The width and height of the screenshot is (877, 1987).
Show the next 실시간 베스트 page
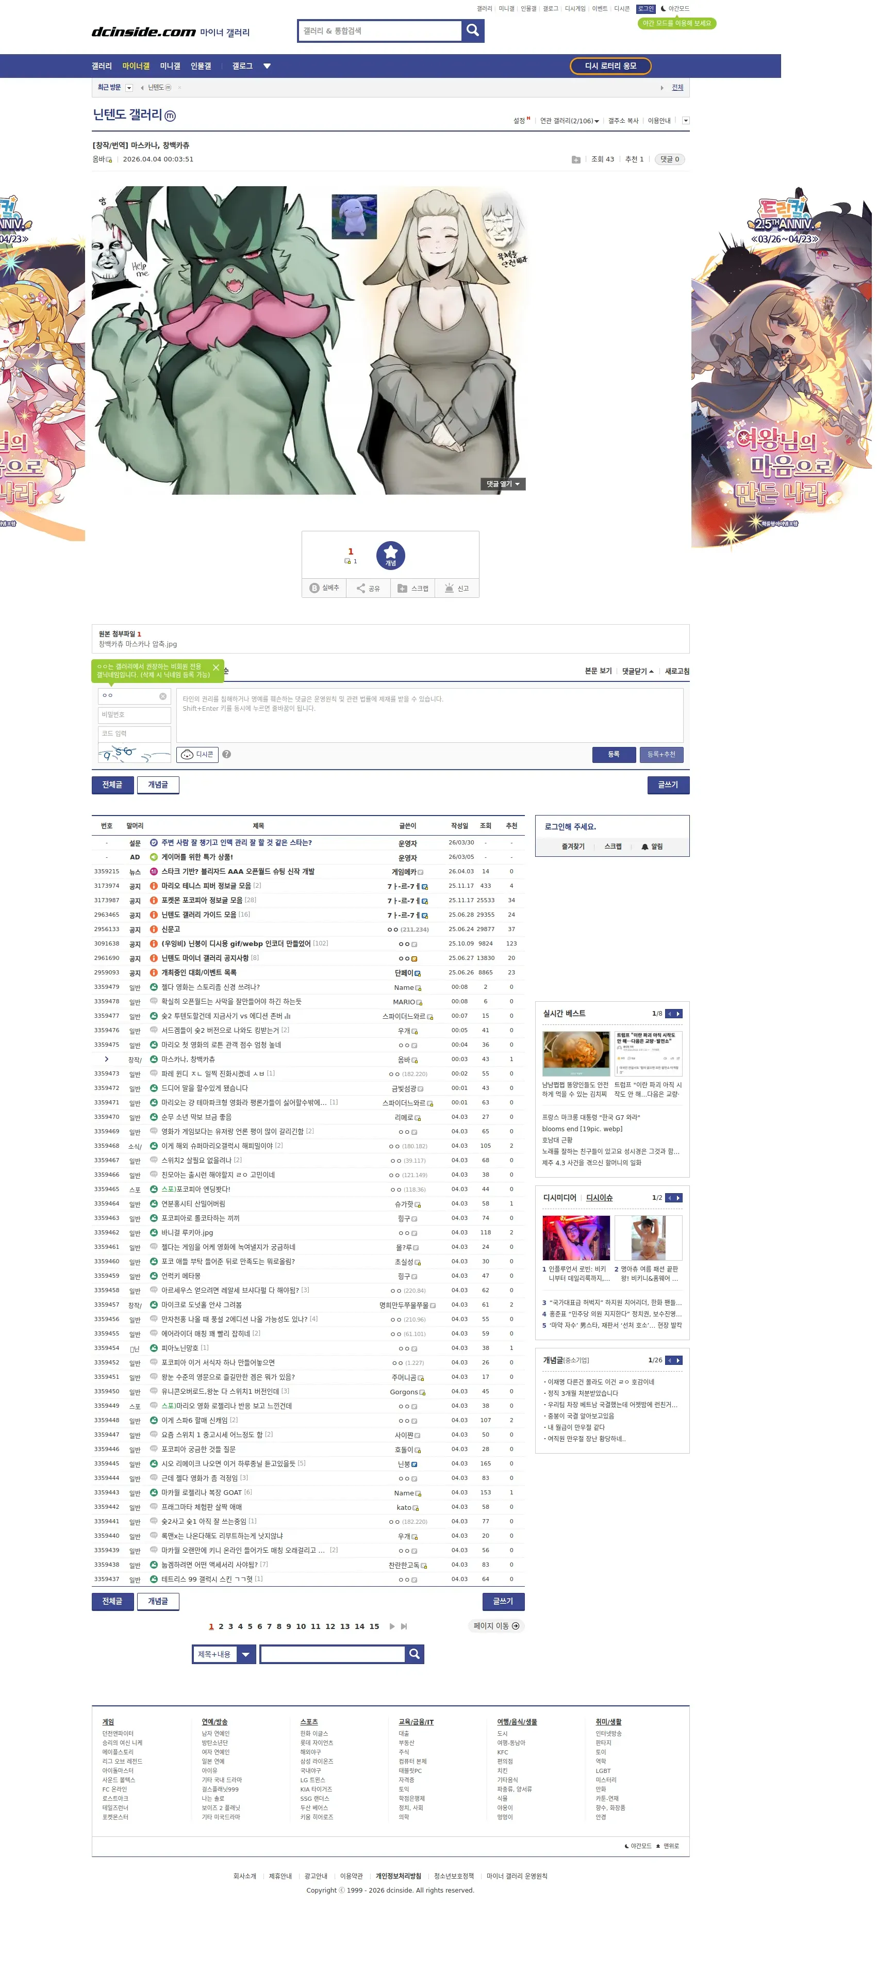tap(678, 1014)
